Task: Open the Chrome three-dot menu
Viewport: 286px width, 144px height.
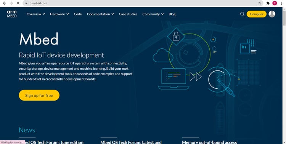Action: coord(282,3)
